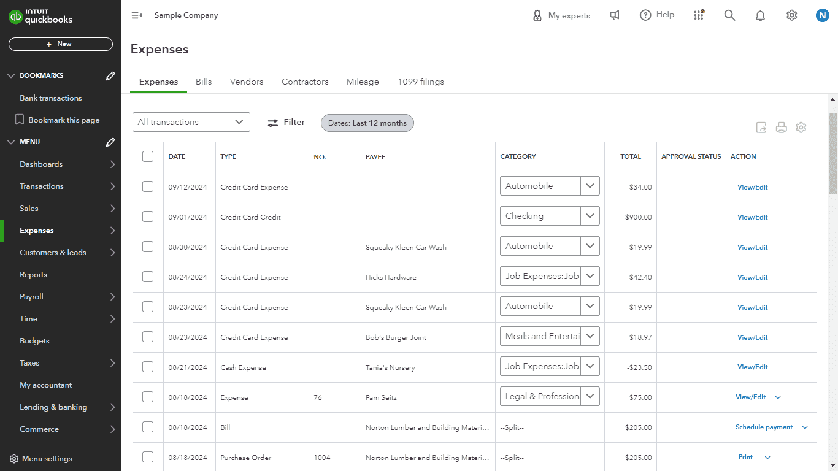This screenshot has height=471, width=838.
Task: Check the select-all box in the table header
Action: 147,156
